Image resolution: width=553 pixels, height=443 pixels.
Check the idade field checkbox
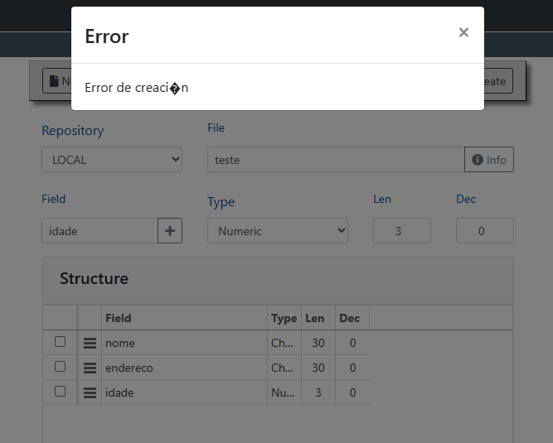pos(60,392)
